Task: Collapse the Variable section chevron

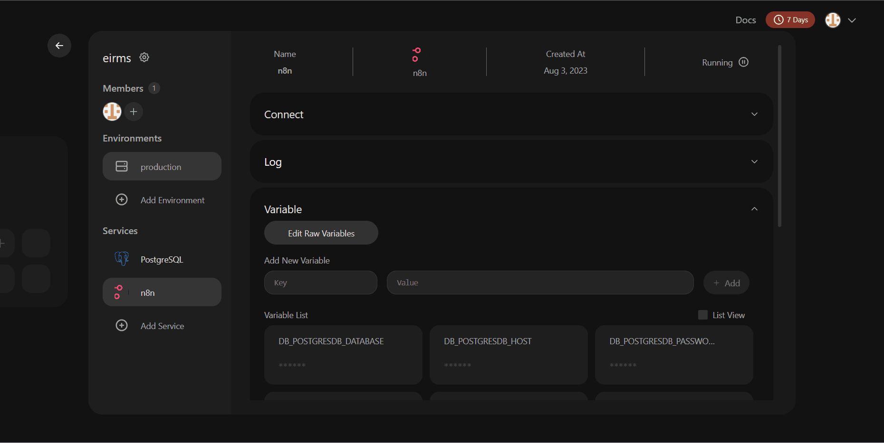Action: click(754, 209)
